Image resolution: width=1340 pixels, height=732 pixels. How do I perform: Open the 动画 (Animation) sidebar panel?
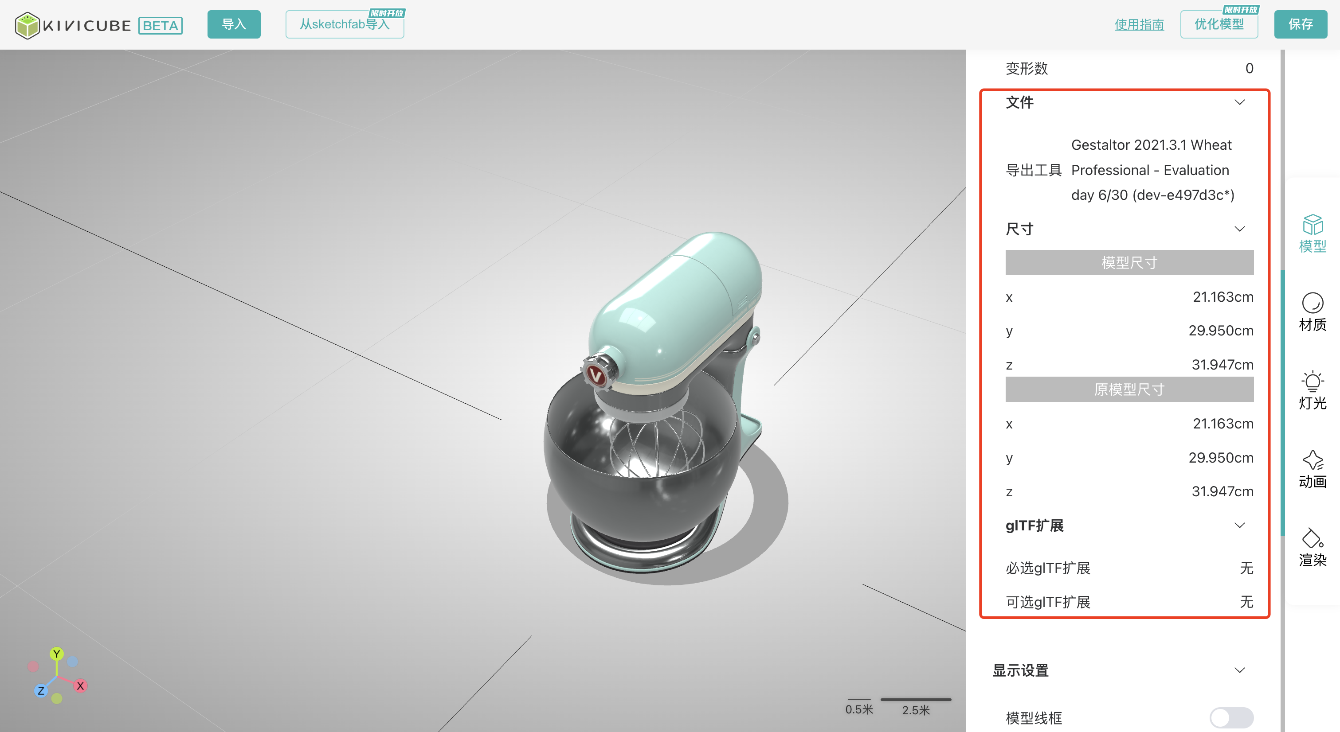[1312, 469]
